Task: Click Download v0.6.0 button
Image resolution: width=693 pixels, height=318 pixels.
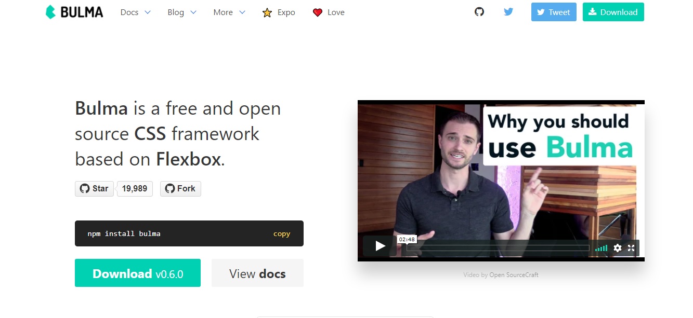Action: click(x=138, y=273)
